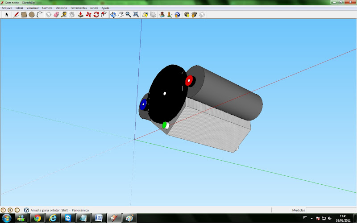This screenshot has height=224, width=357.
Task: Select the Paint Bucket tool
Action: pos(72,15)
